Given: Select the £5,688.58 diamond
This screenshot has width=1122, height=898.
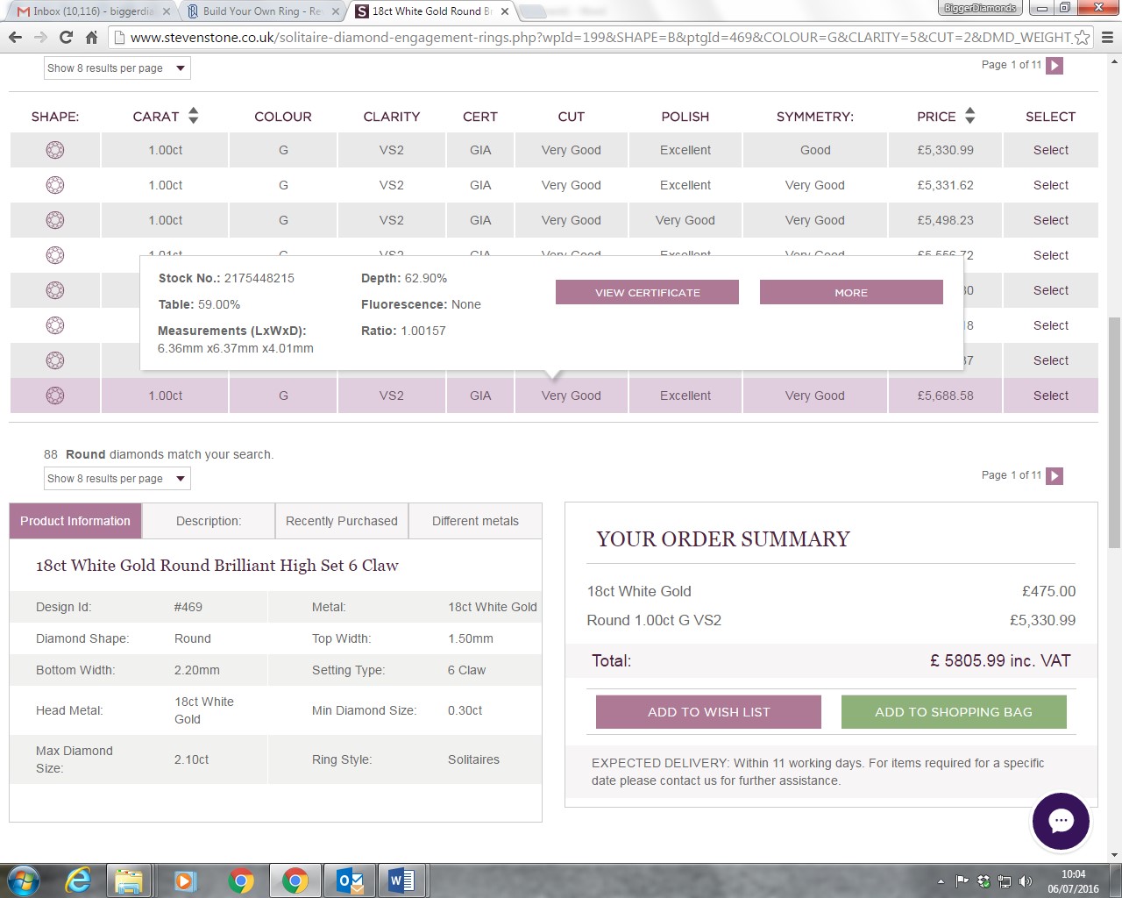Looking at the screenshot, I should pyautogui.click(x=1050, y=396).
